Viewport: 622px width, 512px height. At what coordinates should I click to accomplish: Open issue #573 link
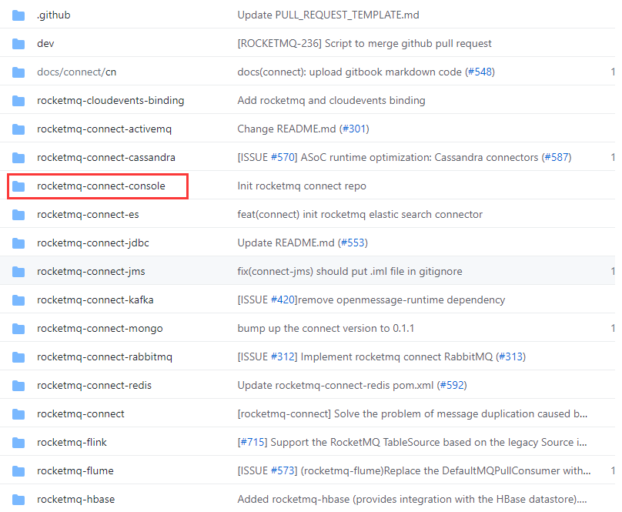(x=283, y=470)
